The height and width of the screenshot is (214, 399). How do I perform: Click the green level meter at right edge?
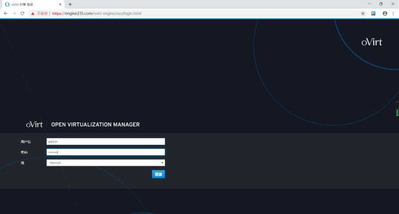coord(397,109)
